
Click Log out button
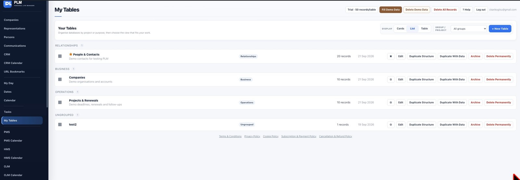481,10
